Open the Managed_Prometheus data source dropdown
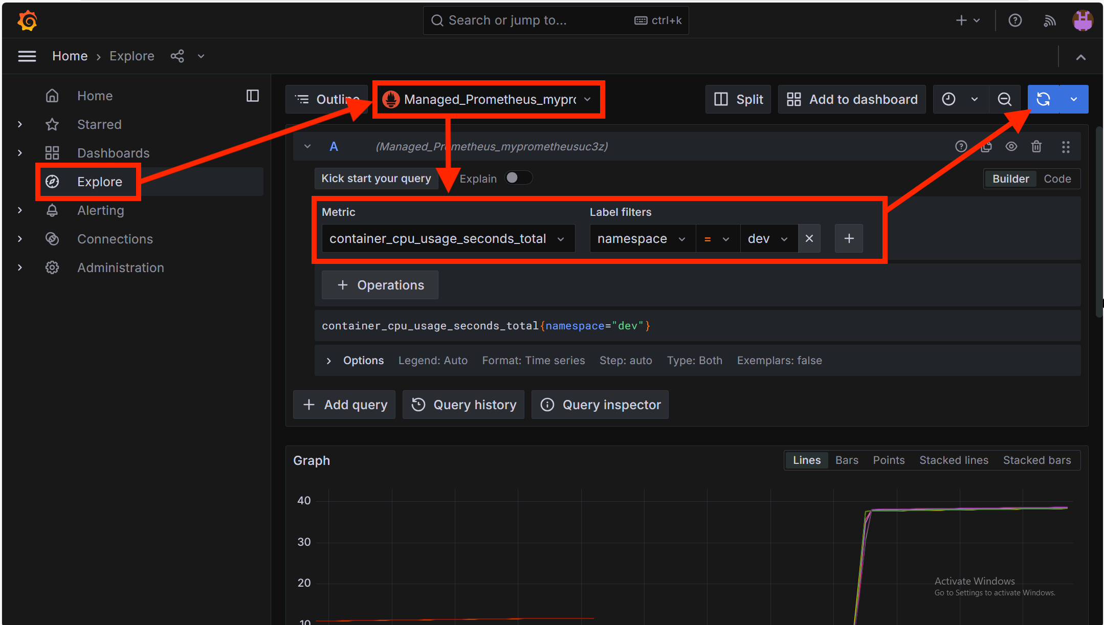The image size is (1104, 625). coord(488,99)
